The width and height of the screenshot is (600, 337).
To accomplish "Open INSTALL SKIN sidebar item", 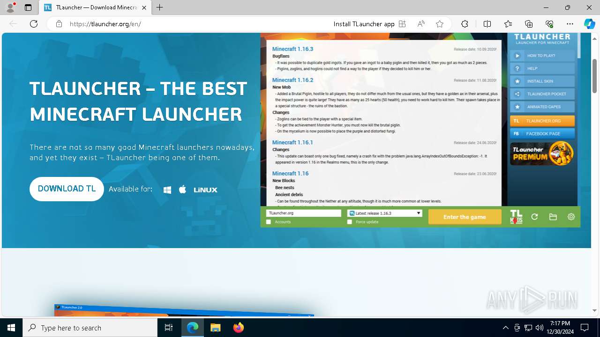I will click(x=542, y=81).
